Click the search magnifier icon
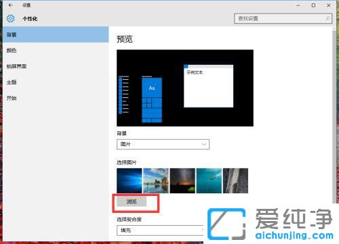Viewport: 339px width, 244px height. tap(327, 18)
